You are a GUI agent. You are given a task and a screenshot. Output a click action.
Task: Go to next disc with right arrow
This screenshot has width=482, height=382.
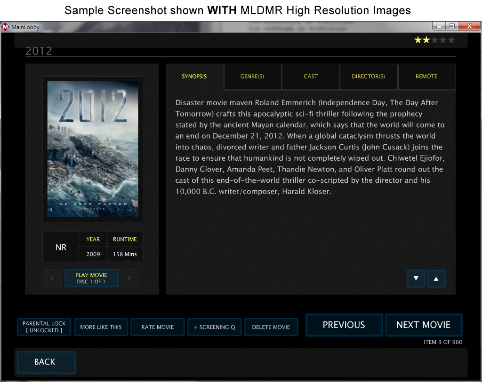[x=129, y=278]
